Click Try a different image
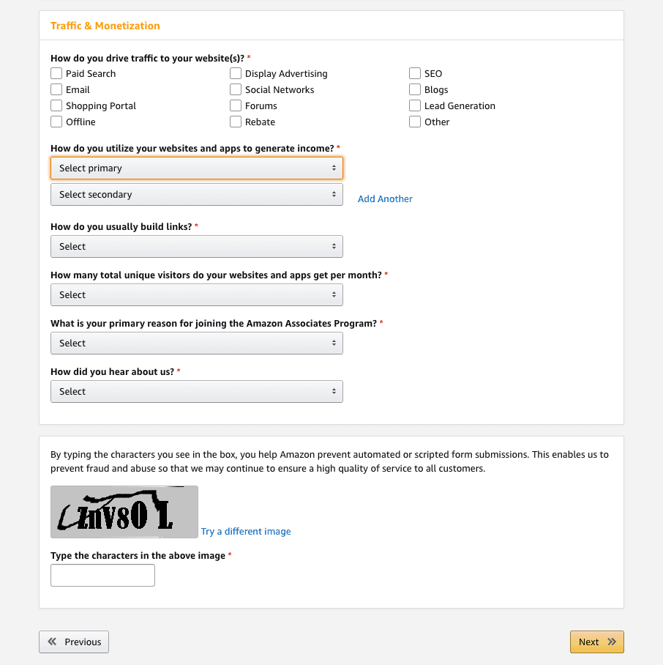The image size is (663, 665). click(246, 531)
